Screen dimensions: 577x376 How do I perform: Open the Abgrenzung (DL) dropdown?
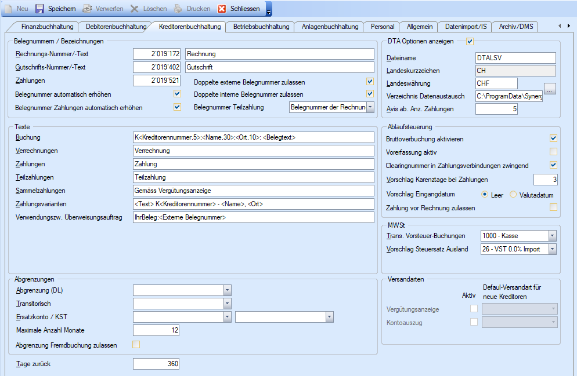click(x=227, y=290)
